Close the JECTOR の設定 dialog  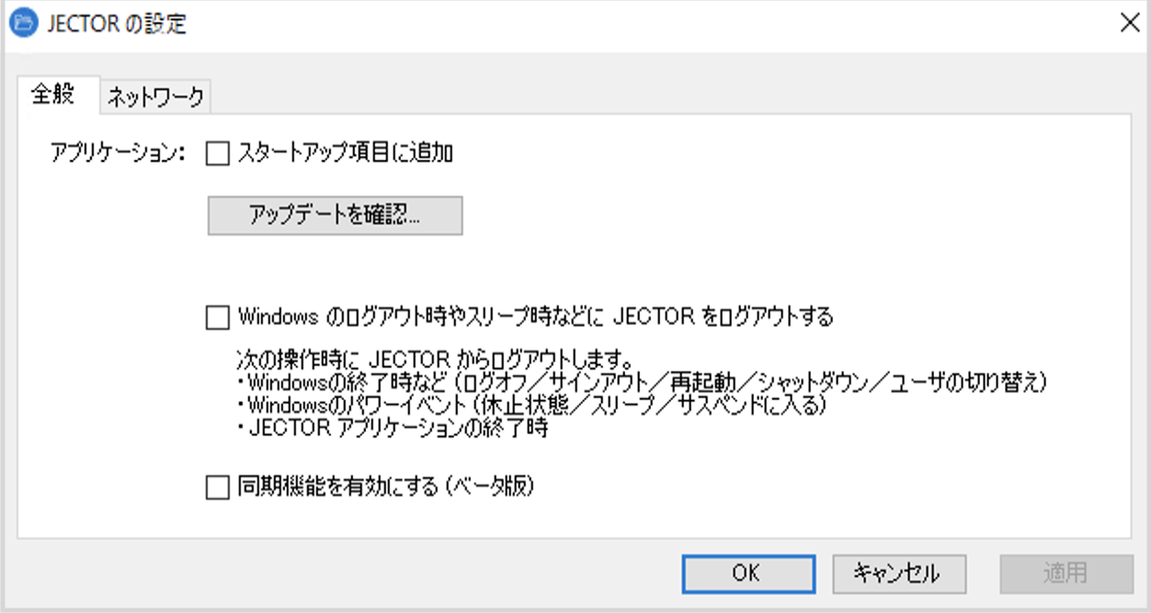[1129, 24]
